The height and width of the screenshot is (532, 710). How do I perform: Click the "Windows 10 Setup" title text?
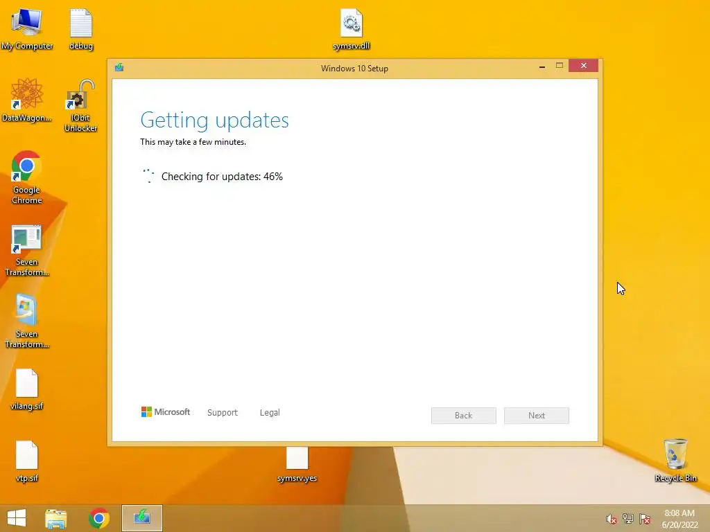pos(354,69)
